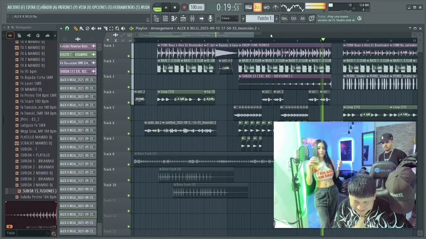Click the playhead marker on timeline
Image resolution: width=426 pixels, height=239 pixels.
(323, 40)
